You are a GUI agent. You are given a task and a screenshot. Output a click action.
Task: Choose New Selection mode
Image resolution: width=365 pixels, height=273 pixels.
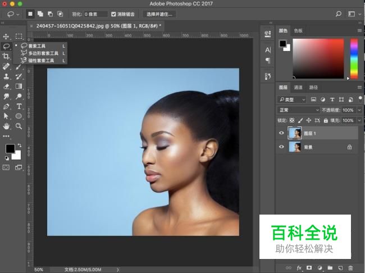coord(30,14)
